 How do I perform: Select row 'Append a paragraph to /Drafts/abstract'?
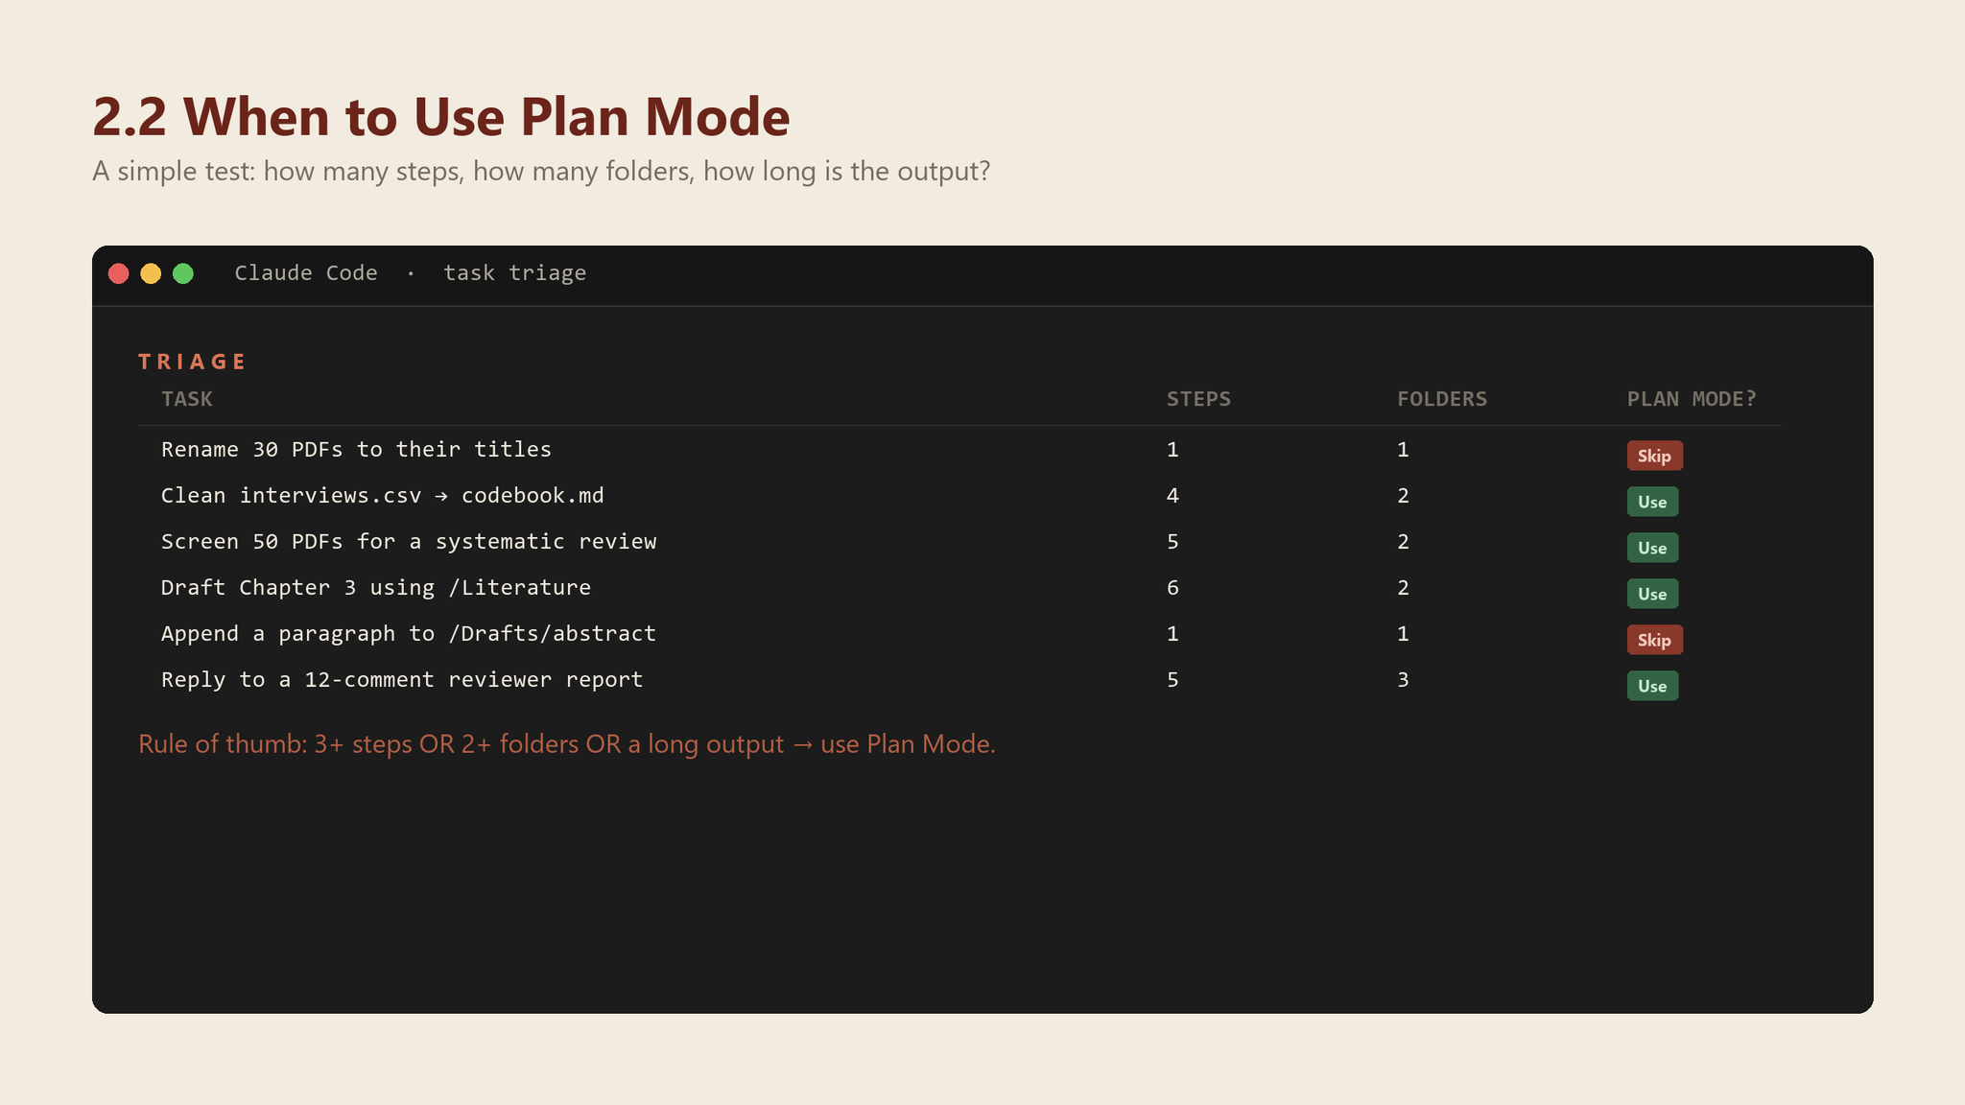click(959, 634)
